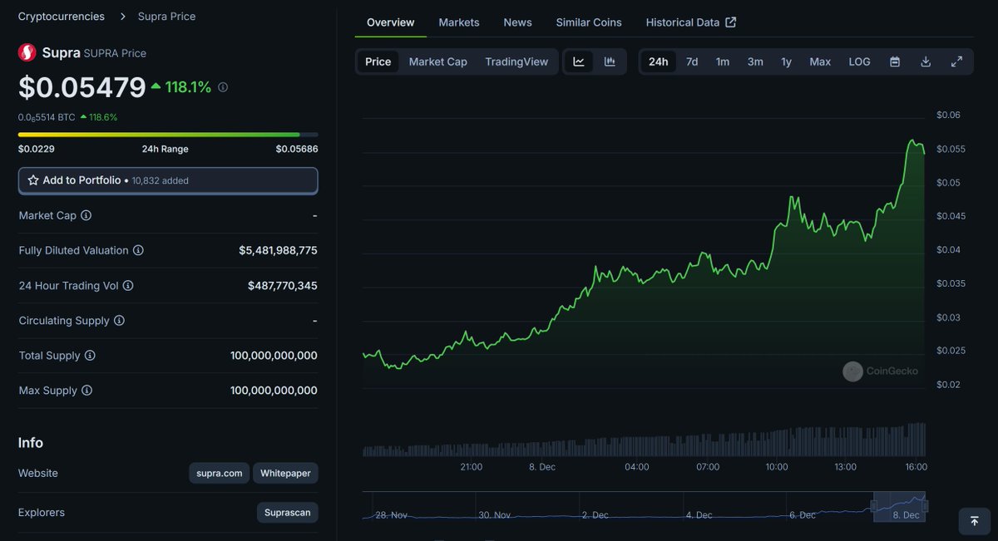Click the Cryptocurrencies breadcrumb link

click(x=62, y=17)
